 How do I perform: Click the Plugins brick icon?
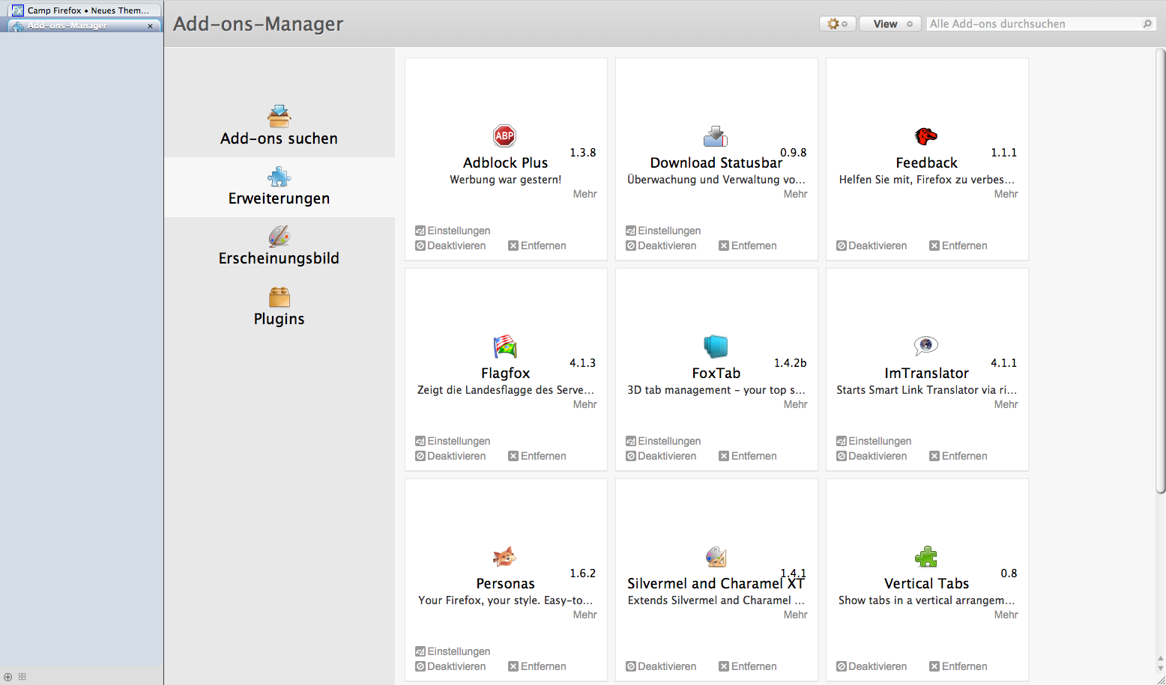point(279,297)
